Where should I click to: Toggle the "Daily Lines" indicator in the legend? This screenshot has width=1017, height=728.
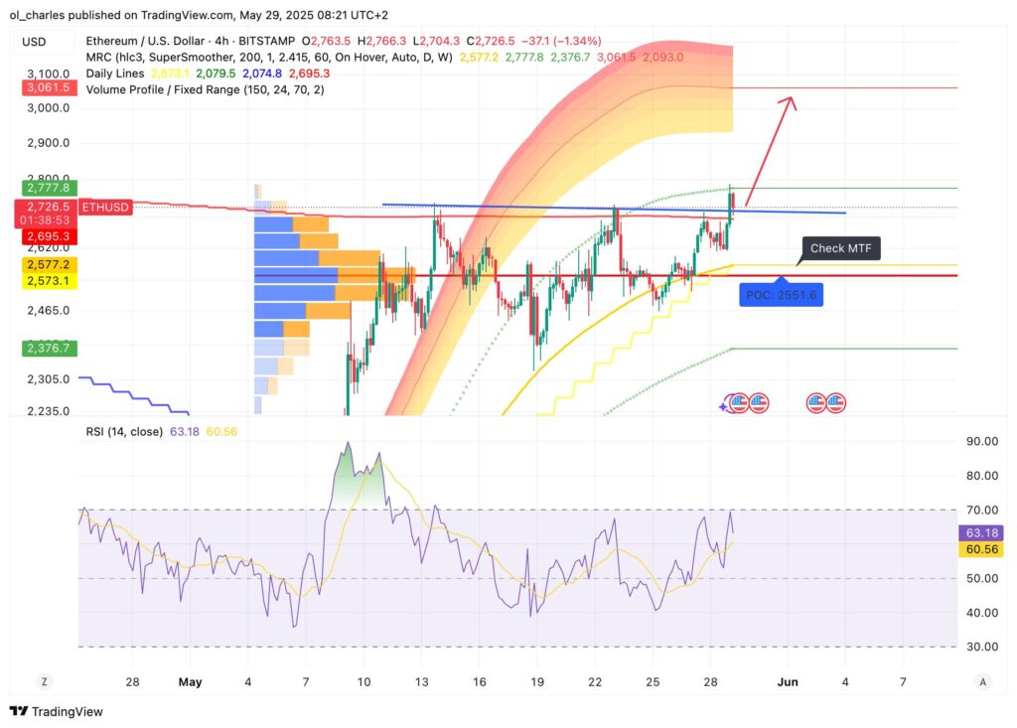coord(113,73)
